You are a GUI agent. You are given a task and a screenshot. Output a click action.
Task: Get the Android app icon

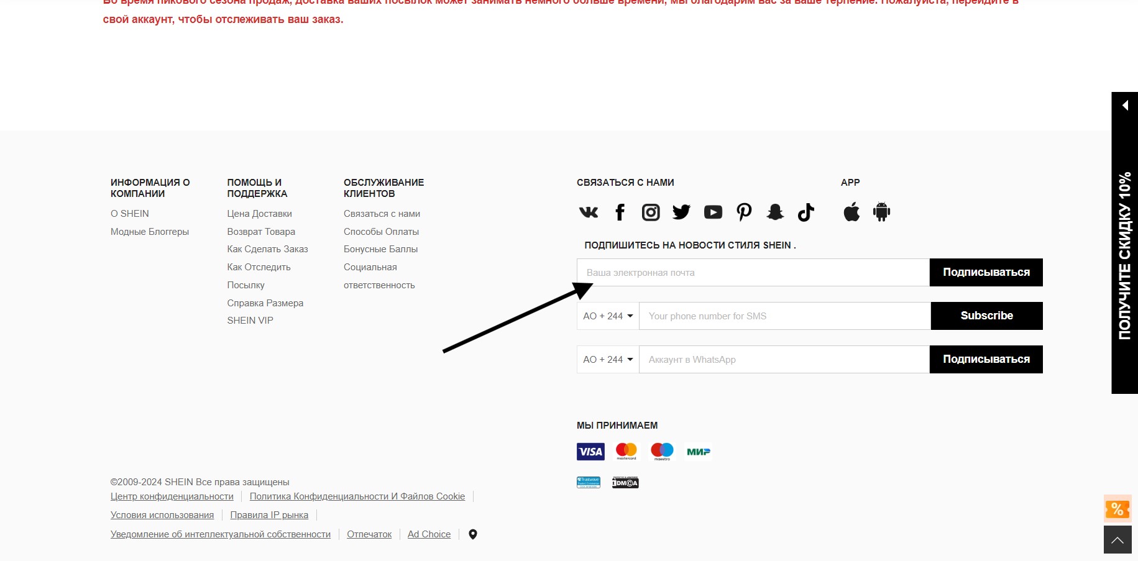tap(881, 212)
